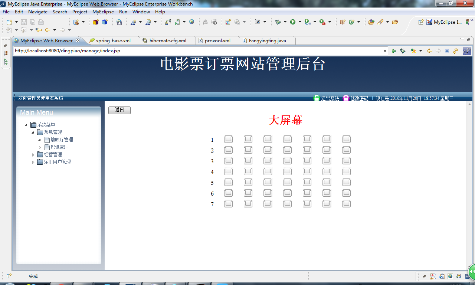The image size is (475, 285).
Task: Click the 2.0 web services icon
Action: pos(119,22)
